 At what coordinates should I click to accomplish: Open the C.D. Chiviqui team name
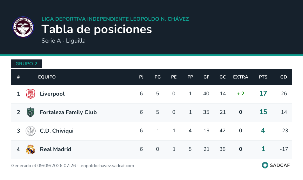(57, 131)
